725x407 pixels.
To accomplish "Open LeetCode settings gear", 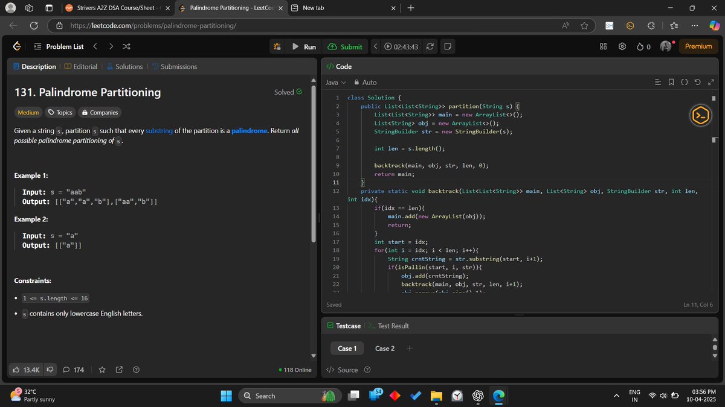I will [x=622, y=46].
